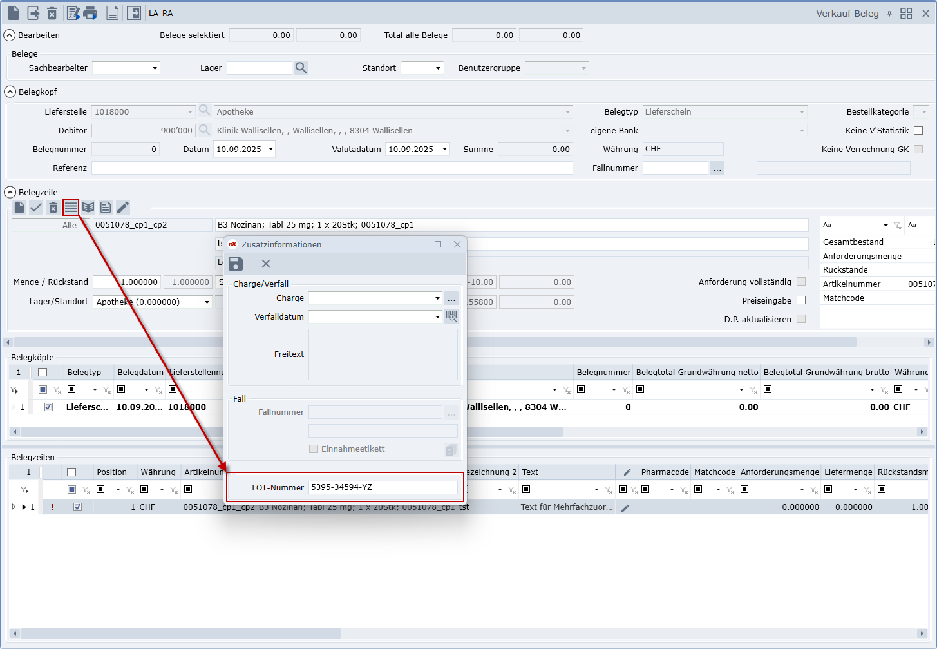937x649 pixels.
Task: Click the Position column header in Belegzeilen
Action: tap(112, 472)
